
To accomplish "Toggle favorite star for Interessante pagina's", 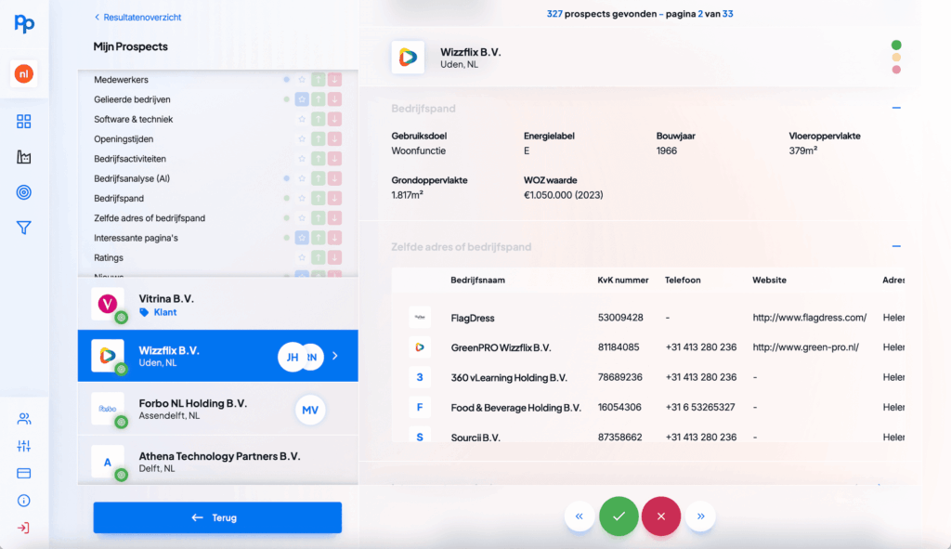I will click(x=302, y=238).
